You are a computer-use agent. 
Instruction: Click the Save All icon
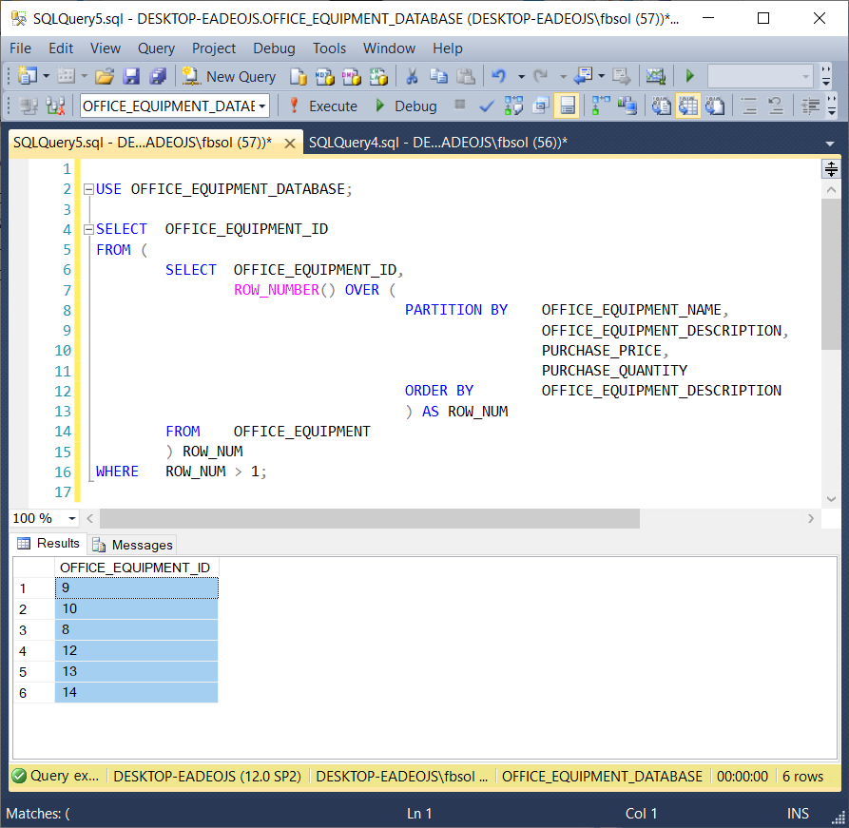158,76
